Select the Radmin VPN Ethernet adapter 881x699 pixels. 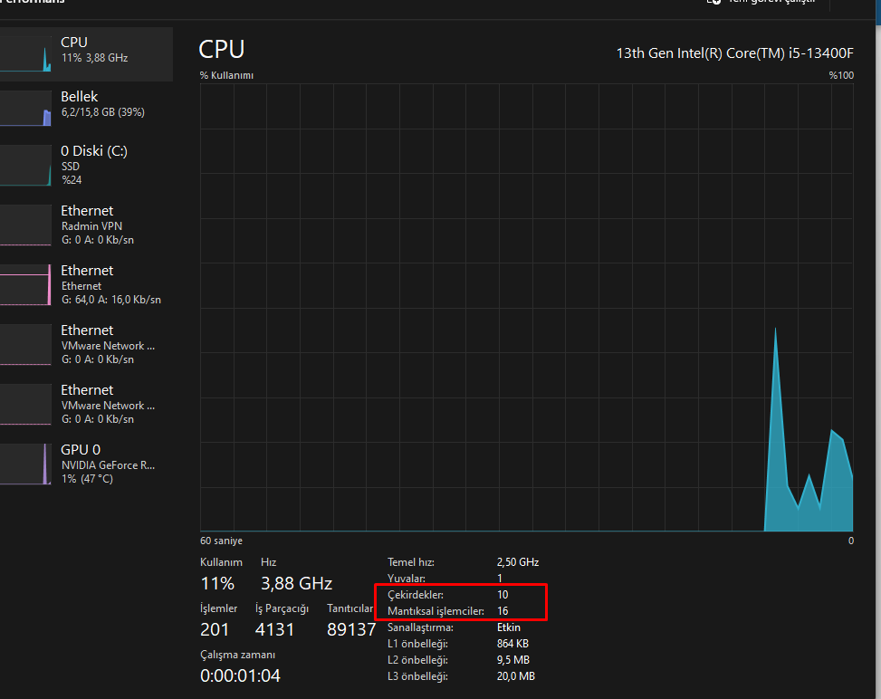click(x=86, y=225)
